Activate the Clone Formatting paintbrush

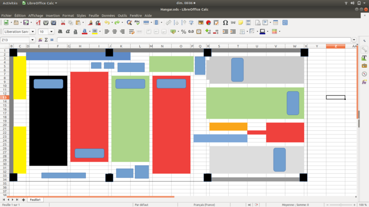point(90,23)
